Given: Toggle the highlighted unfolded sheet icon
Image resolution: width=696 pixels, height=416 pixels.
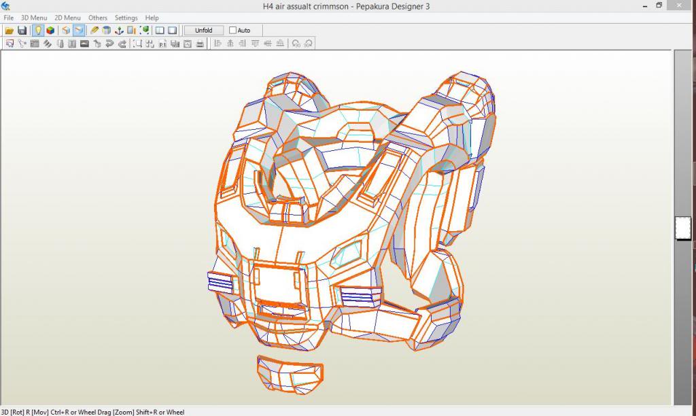Looking at the screenshot, I should click(79, 30).
